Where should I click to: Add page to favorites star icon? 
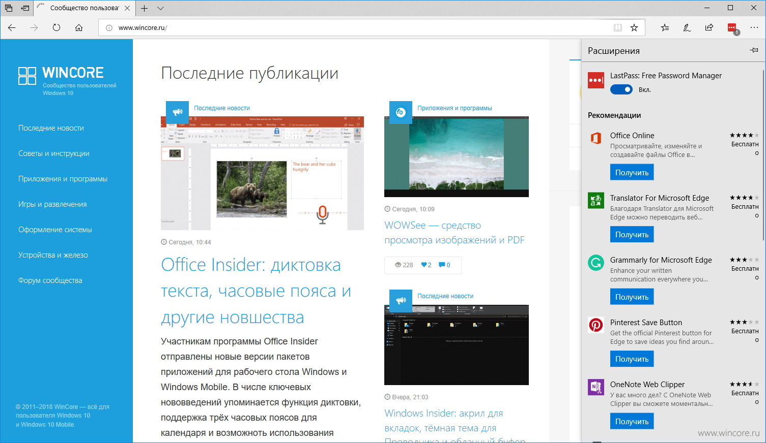click(x=634, y=27)
